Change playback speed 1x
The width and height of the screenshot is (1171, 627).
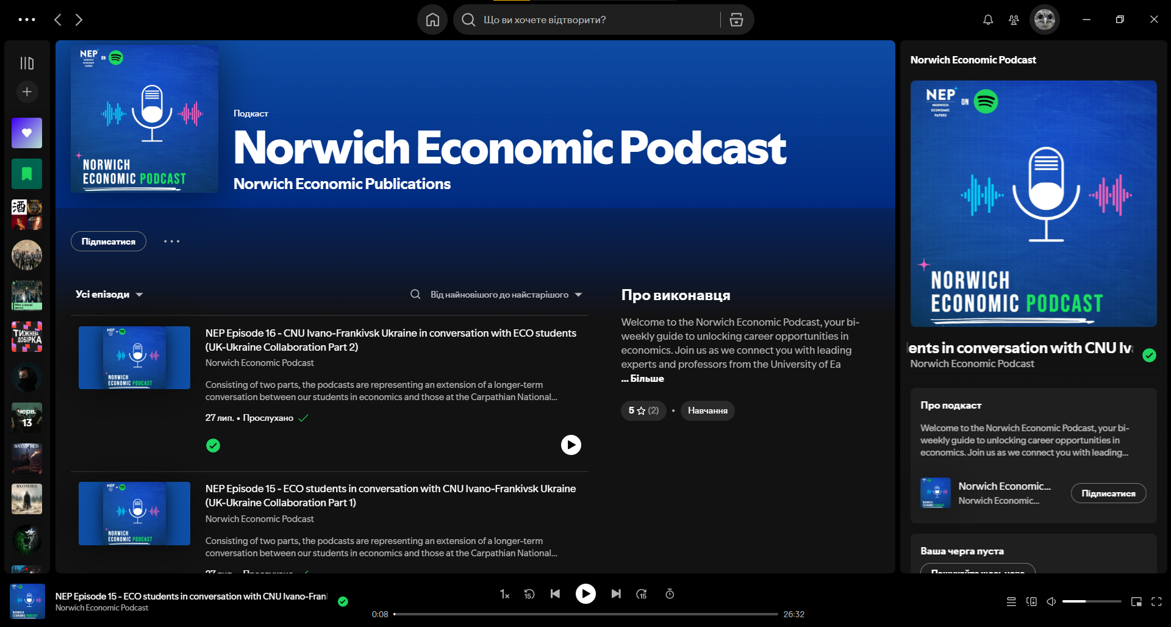click(x=504, y=594)
